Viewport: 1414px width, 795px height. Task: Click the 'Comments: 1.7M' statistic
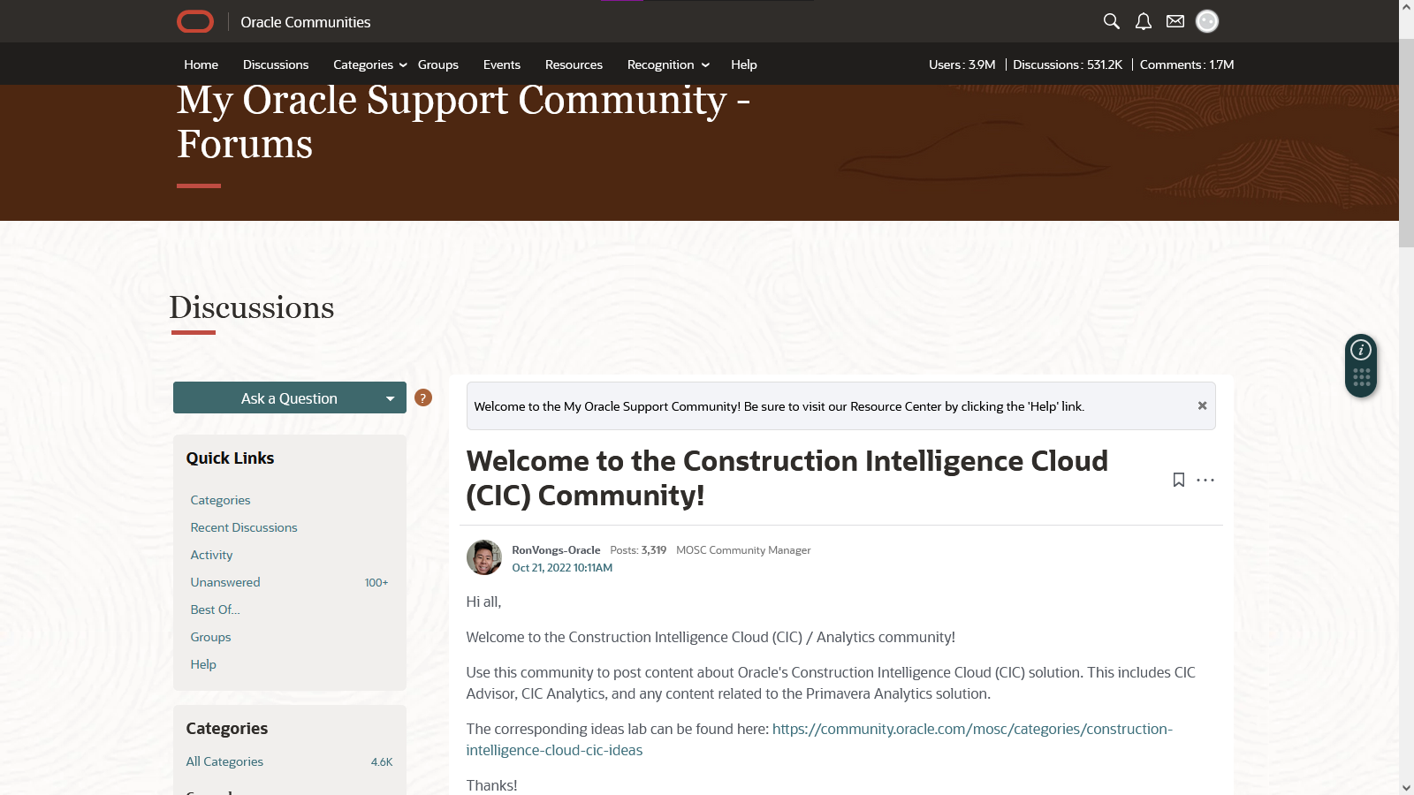[x=1187, y=64]
